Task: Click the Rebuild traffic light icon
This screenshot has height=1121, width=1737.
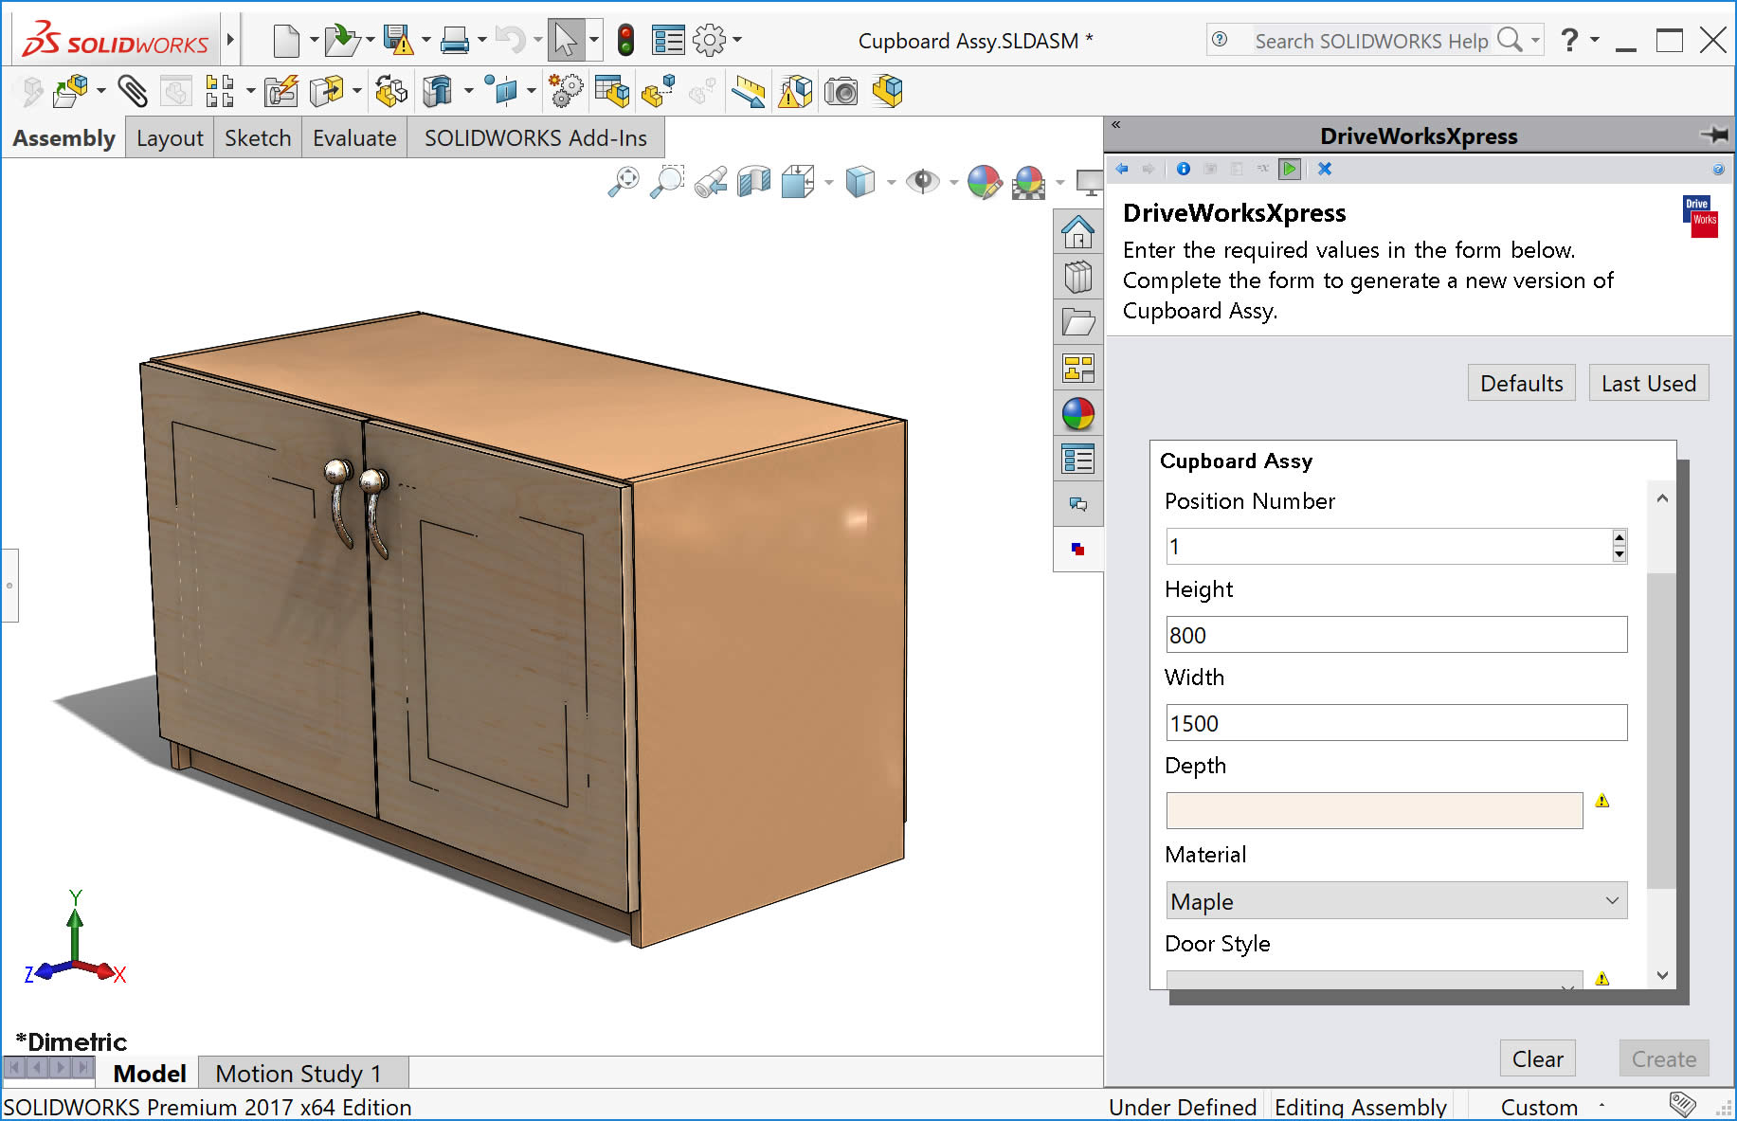Action: pos(625,40)
